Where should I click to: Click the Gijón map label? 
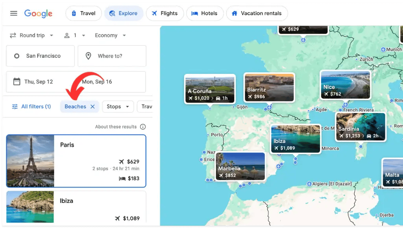pyautogui.click(x=242, y=107)
